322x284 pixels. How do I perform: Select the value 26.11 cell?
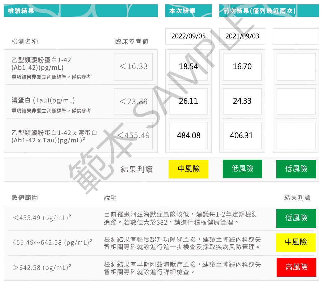pos(188,101)
